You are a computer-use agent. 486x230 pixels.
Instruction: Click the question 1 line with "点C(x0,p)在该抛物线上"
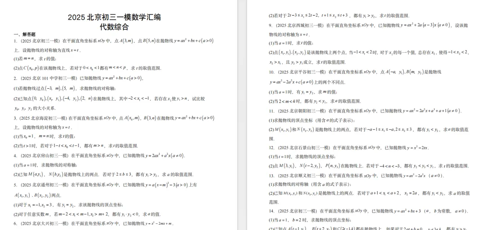coord(87,68)
